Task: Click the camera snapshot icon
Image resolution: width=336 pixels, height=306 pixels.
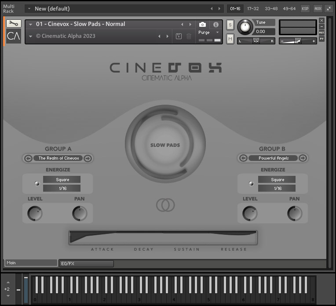Action: pos(202,25)
